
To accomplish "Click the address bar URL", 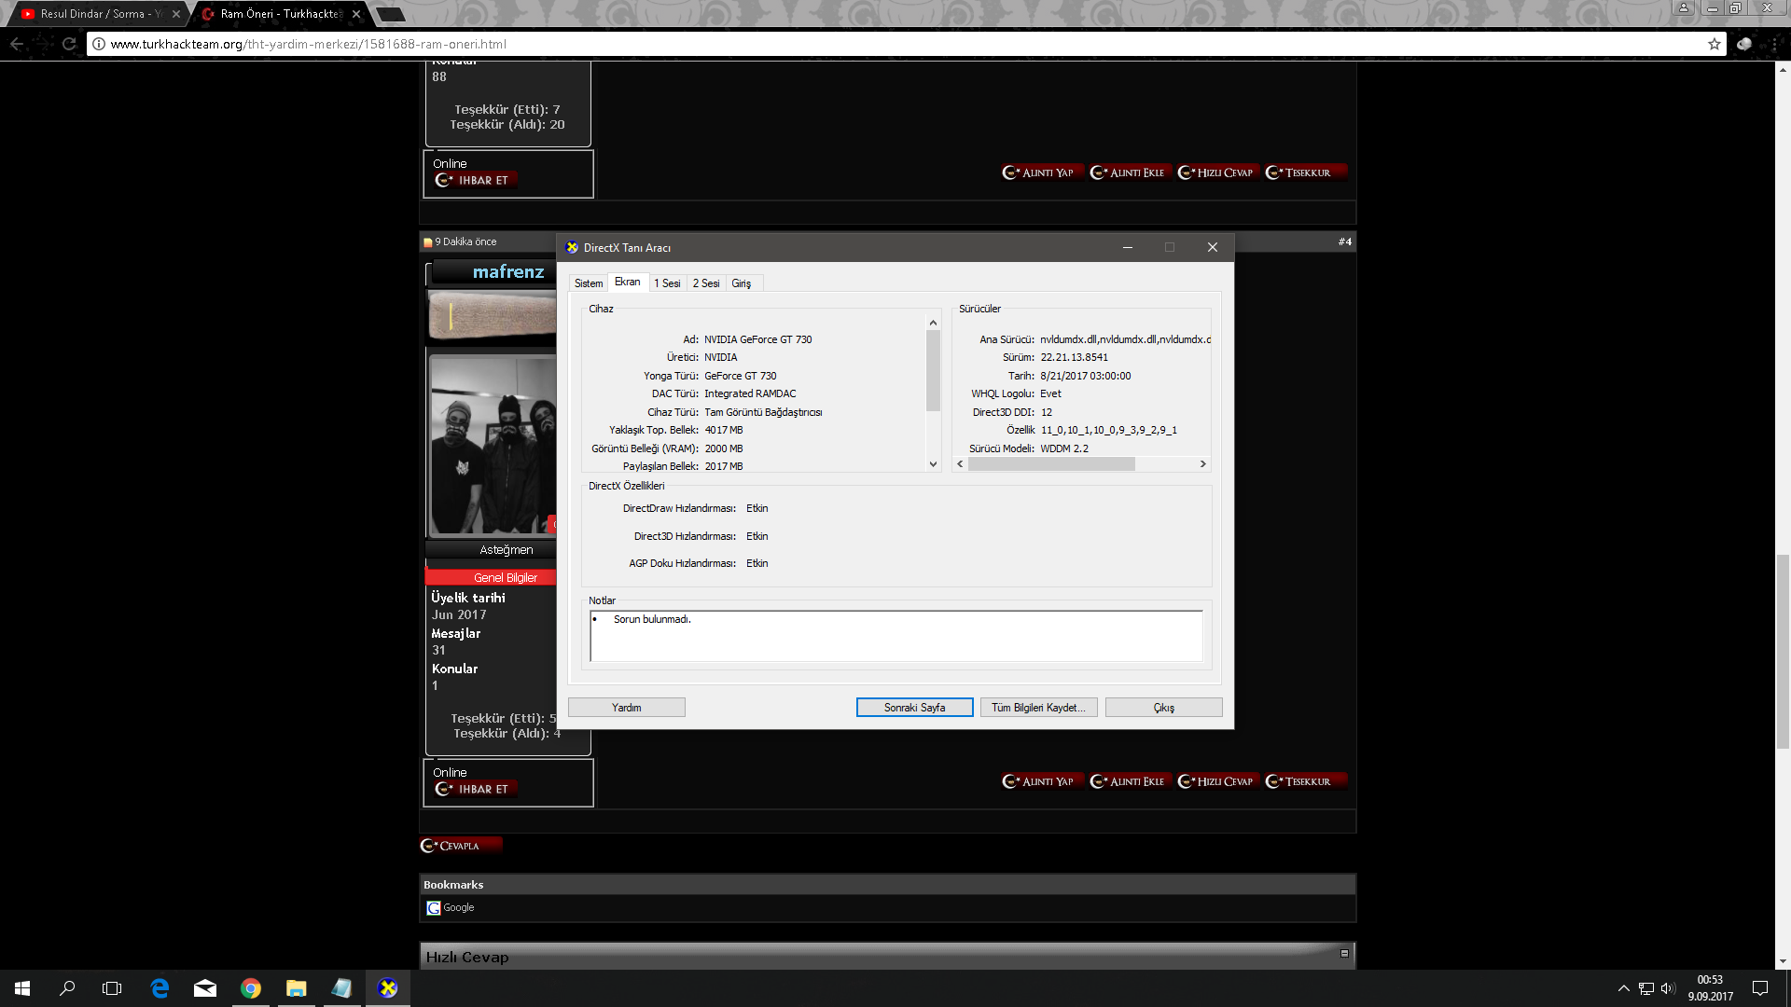I will 308,44.
